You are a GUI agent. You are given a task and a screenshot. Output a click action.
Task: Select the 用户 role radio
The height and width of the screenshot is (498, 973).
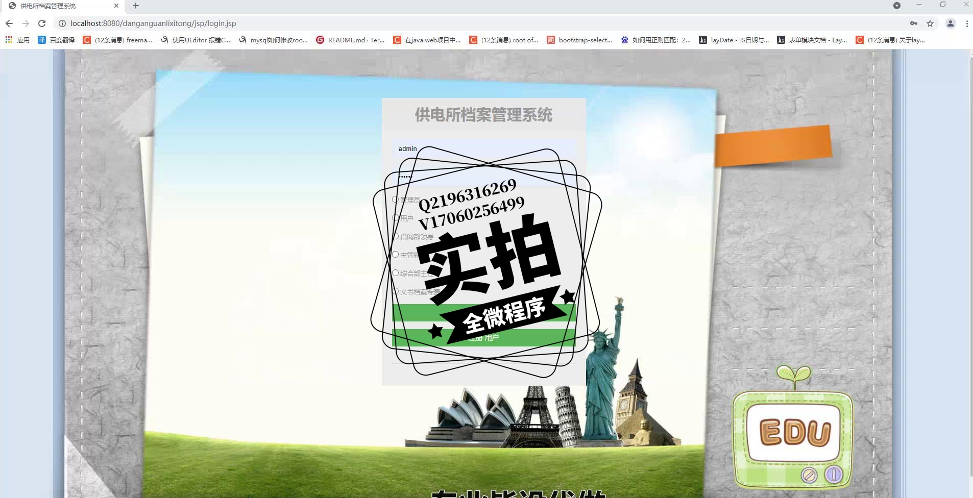click(396, 218)
